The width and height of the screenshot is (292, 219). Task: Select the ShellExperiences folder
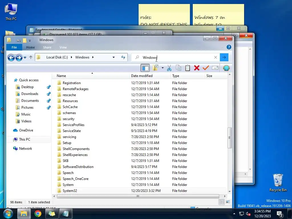coord(75,155)
